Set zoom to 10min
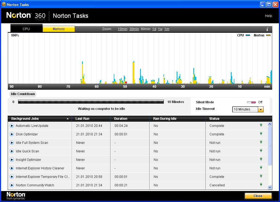The width and height of the screenshot is (280, 202). 122,29
